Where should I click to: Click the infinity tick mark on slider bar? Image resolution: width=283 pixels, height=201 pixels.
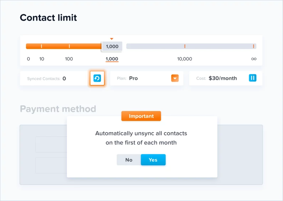(253, 46)
